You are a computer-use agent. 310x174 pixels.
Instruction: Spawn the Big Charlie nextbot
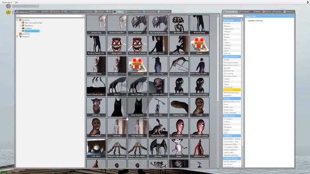tap(138, 25)
